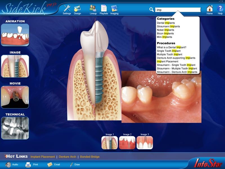Open the Playlists panel
The image size is (225, 169).
click(104, 8)
